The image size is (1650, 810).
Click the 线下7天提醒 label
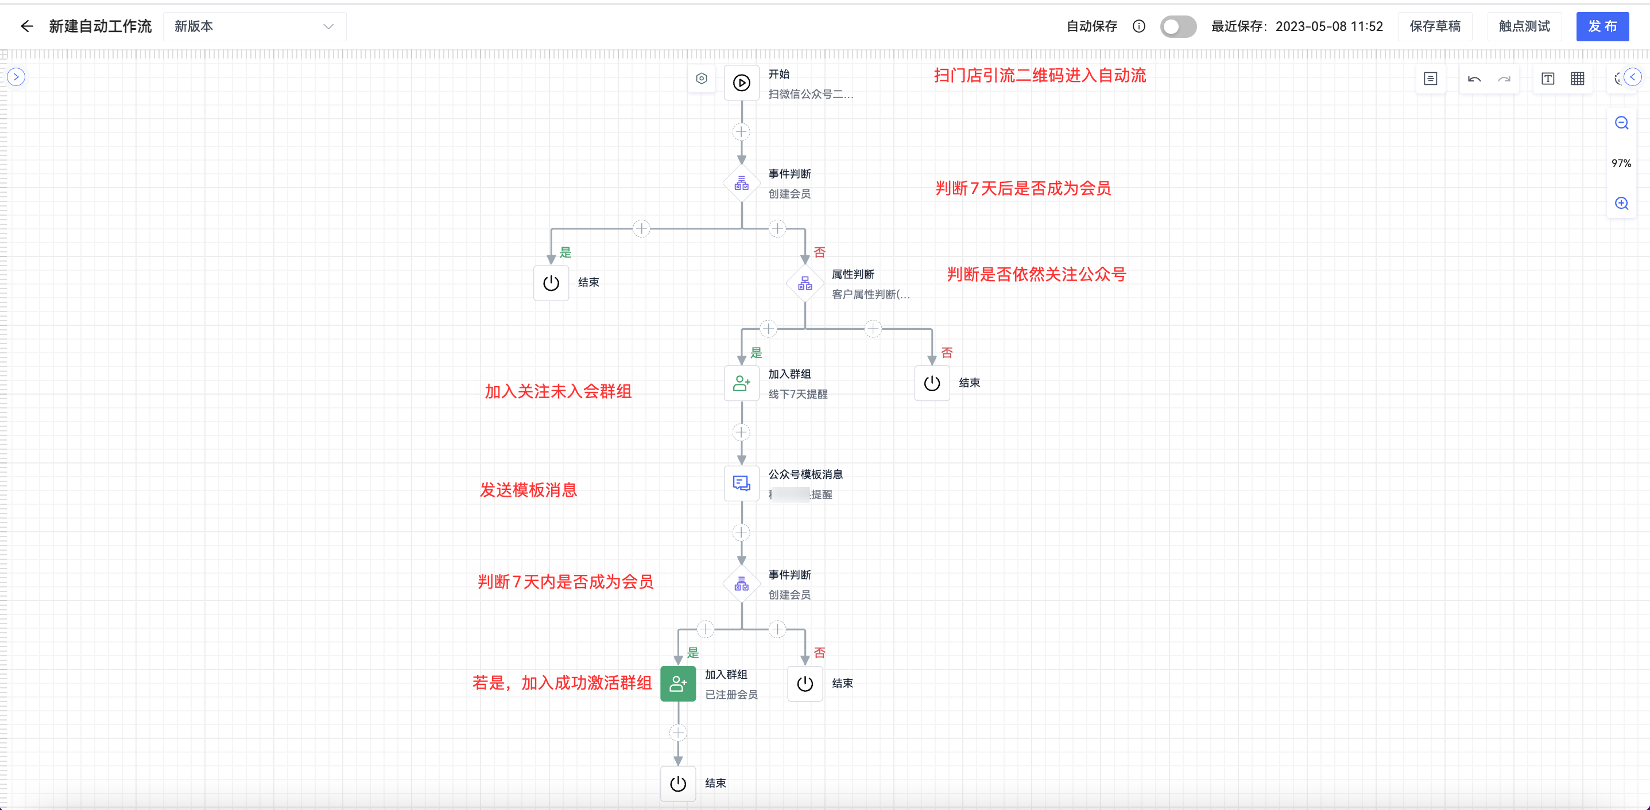pos(797,394)
